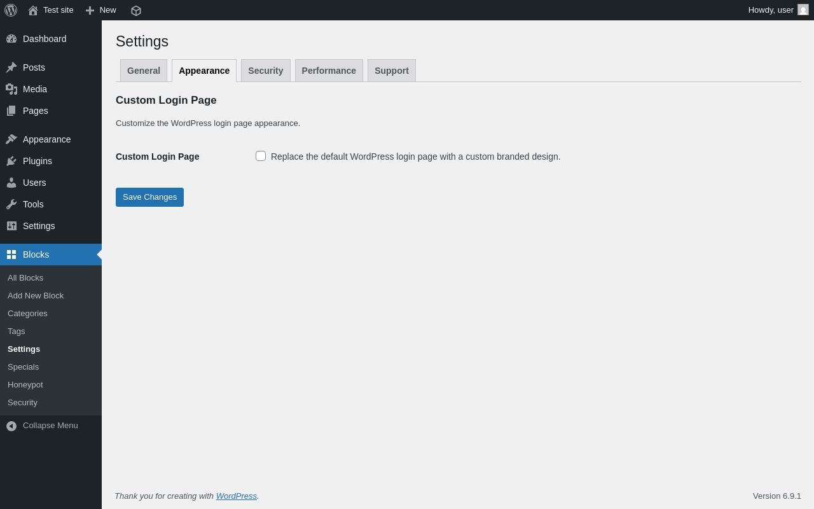The image size is (814, 509).
Task: Click the checkbox label about custom branded design
Action: pos(416,157)
